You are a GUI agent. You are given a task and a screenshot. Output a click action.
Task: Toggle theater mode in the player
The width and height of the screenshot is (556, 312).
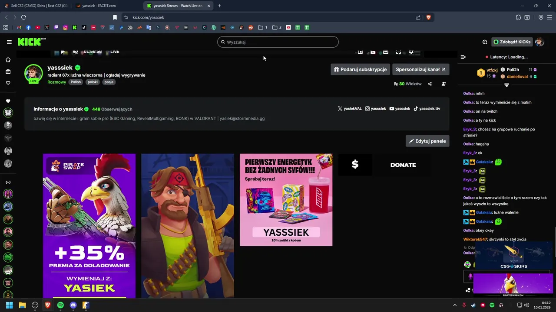[x=385, y=52]
